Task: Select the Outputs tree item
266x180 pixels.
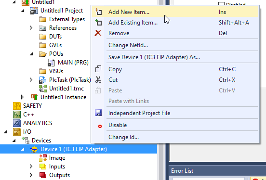Action: tap(59, 175)
